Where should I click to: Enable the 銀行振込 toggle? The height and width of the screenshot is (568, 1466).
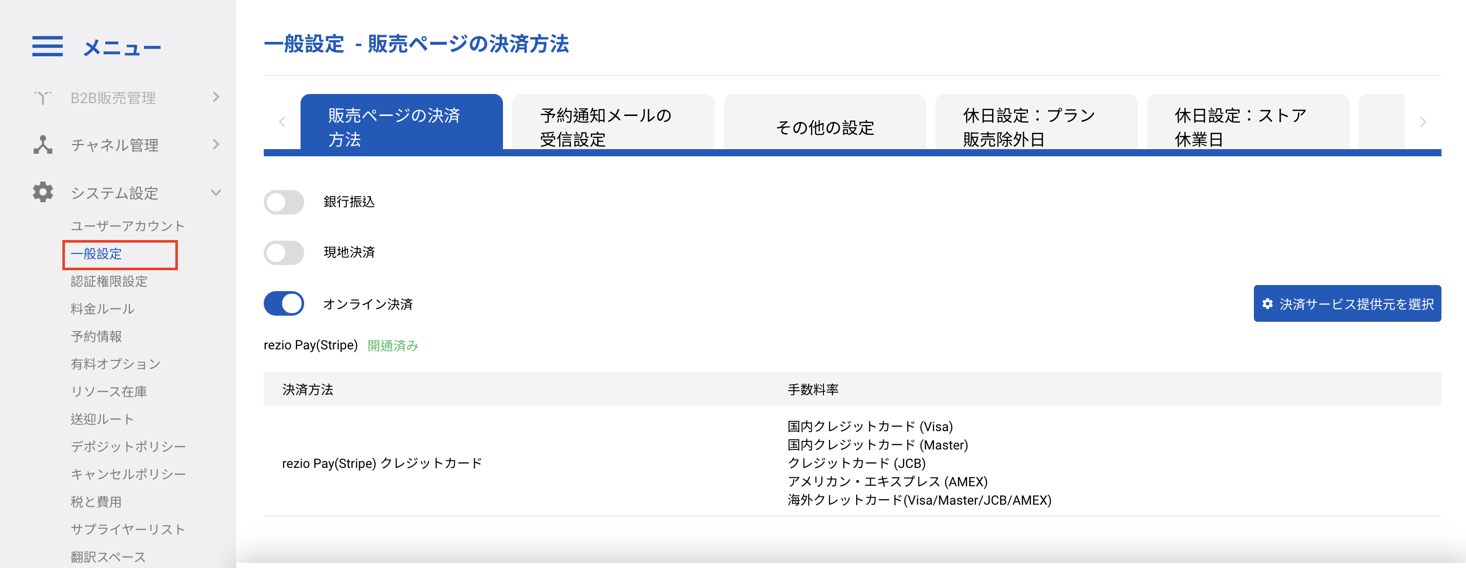[x=284, y=202]
